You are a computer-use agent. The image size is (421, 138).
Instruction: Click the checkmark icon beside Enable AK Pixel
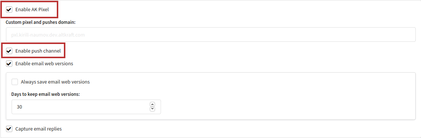click(x=9, y=10)
